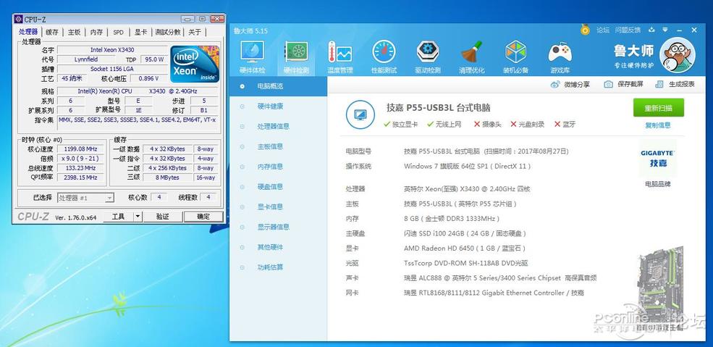713x347 pixels.
Task: Click the 8 MBytes level-three cache value
Action: 167,177
